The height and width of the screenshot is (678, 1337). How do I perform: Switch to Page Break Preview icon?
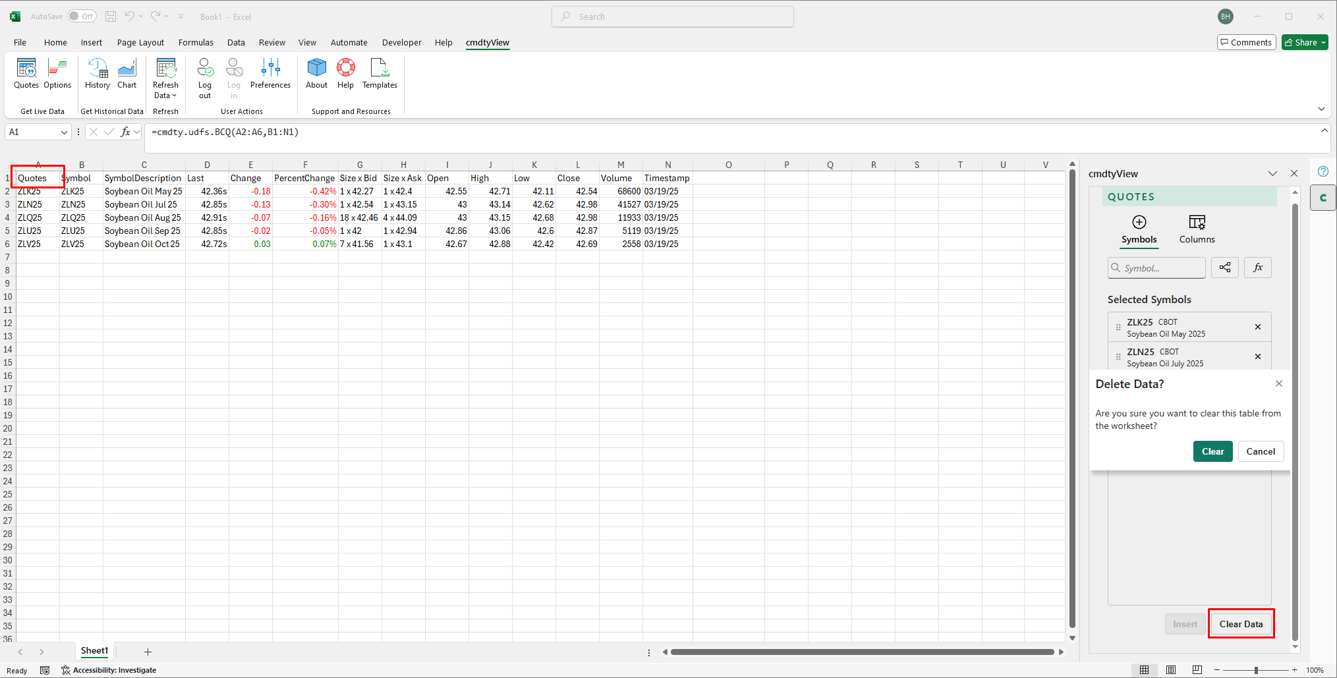(1197, 670)
